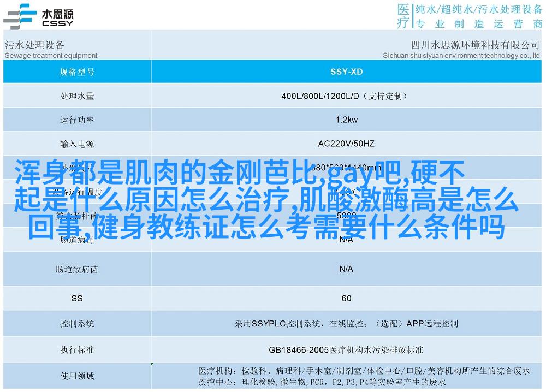Click the 医疗 boxed label
The width and height of the screenshot is (546, 392).
pyautogui.click(x=403, y=16)
